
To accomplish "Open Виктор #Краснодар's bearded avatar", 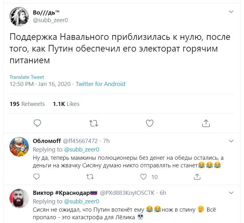I will [x=19, y=198].
